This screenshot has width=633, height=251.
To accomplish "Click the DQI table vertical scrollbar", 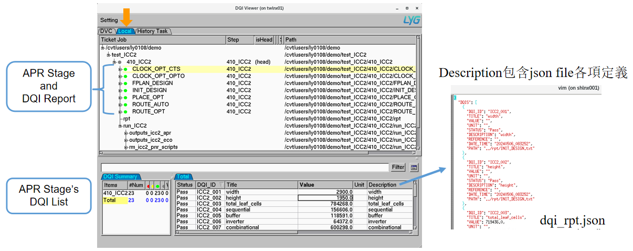I will [416, 206].
